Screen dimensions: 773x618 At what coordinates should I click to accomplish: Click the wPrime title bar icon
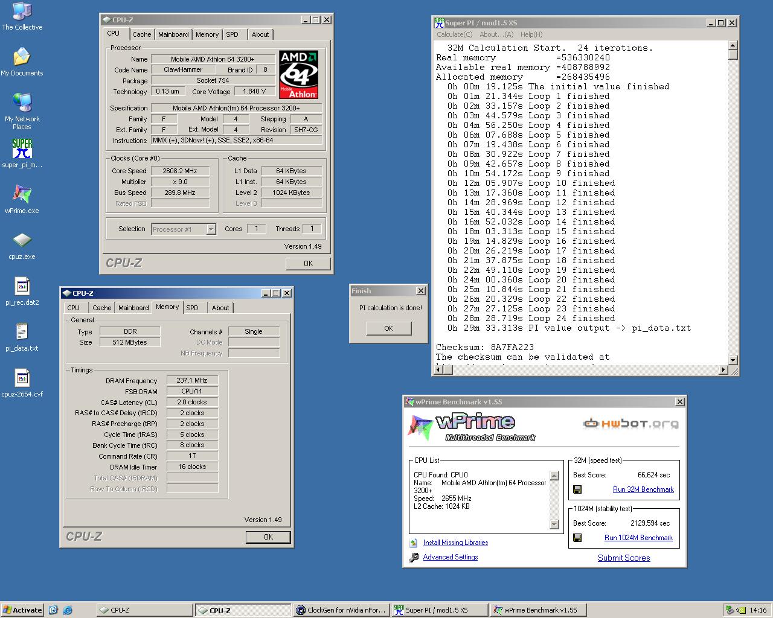click(410, 402)
